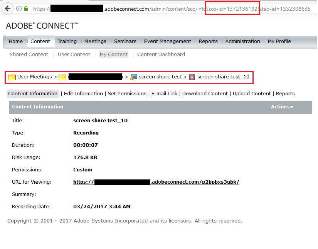Open the Administration section

tap(242, 41)
